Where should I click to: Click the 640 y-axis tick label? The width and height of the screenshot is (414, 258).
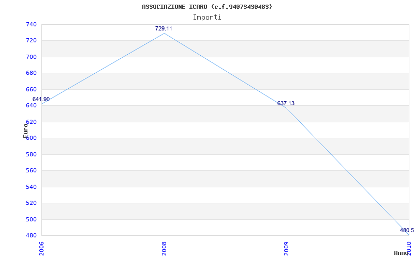point(32,106)
